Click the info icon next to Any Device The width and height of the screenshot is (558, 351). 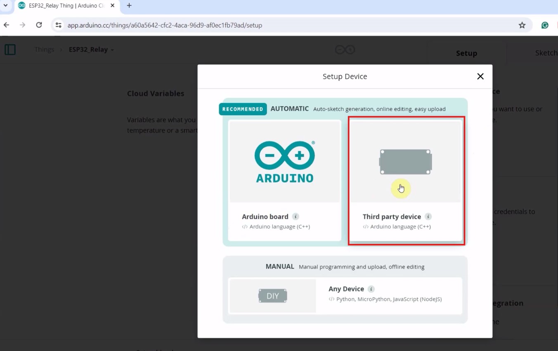point(370,289)
